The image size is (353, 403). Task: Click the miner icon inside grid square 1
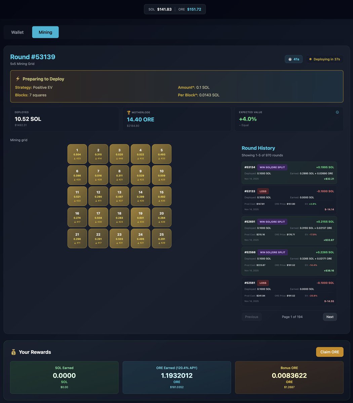pos(74,158)
